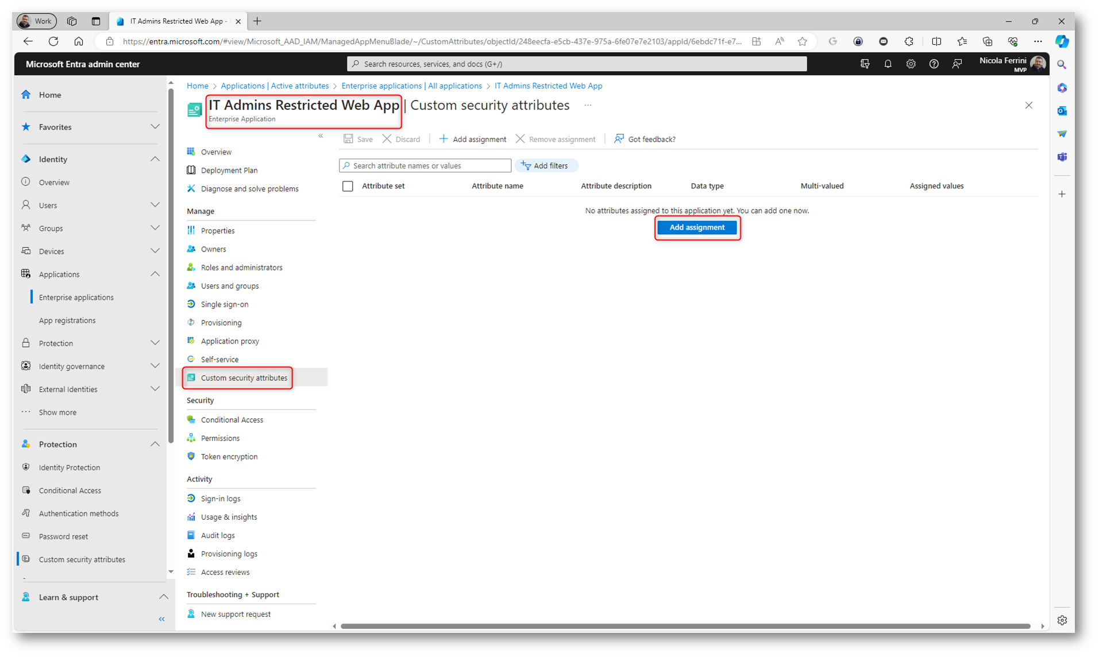Expand the Identity governance section

(x=155, y=366)
